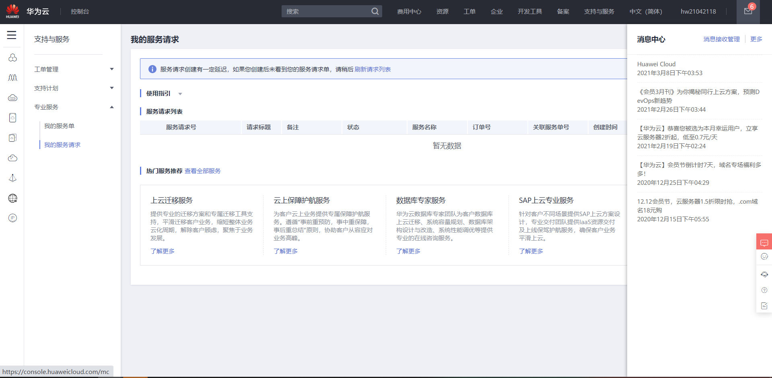Click the 订单号 column header
Viewport: 772px width, 378px height.
pyautogui.click(x=482, y=127)
